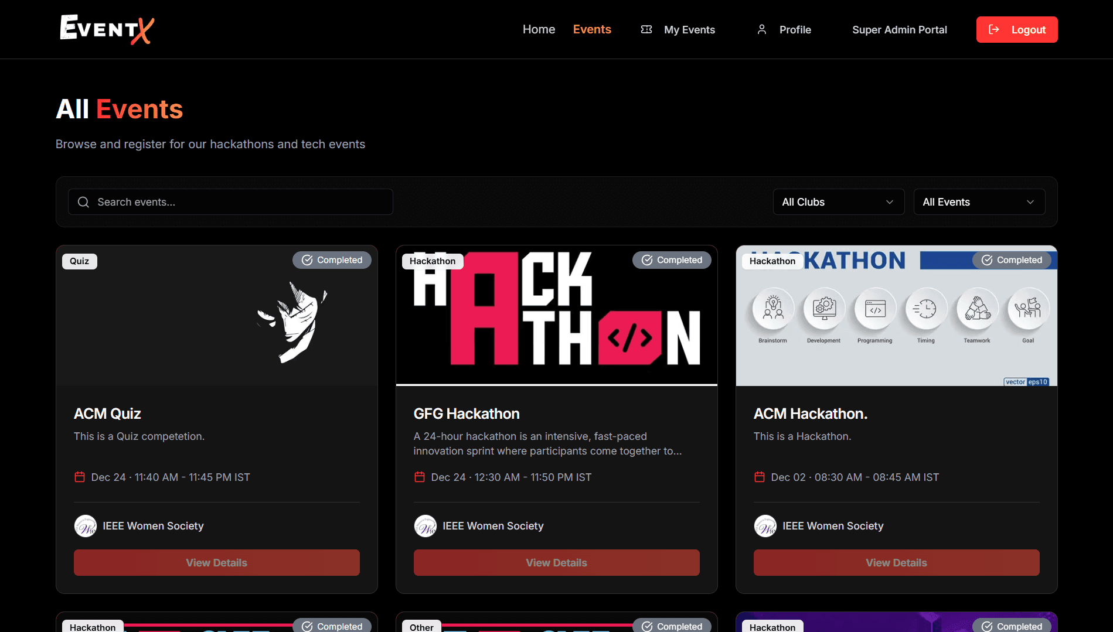Image resolution: width=1113 pixels, height=632 pixels.
Task: Click the GFG Hackathon banner image
Action: [557, 316]
